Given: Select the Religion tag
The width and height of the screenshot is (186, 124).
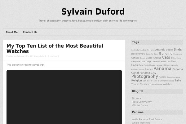Looking at the screenshot, I should (136, 81).
